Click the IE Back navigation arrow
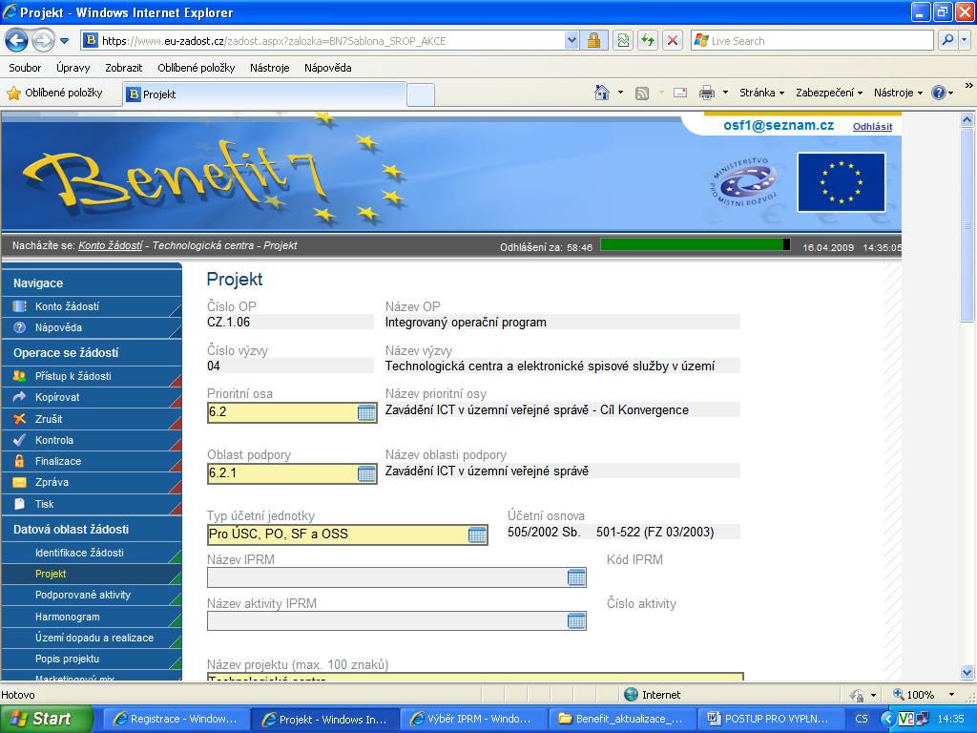Screen dimensions: 977x733 [x=16, y=41]
